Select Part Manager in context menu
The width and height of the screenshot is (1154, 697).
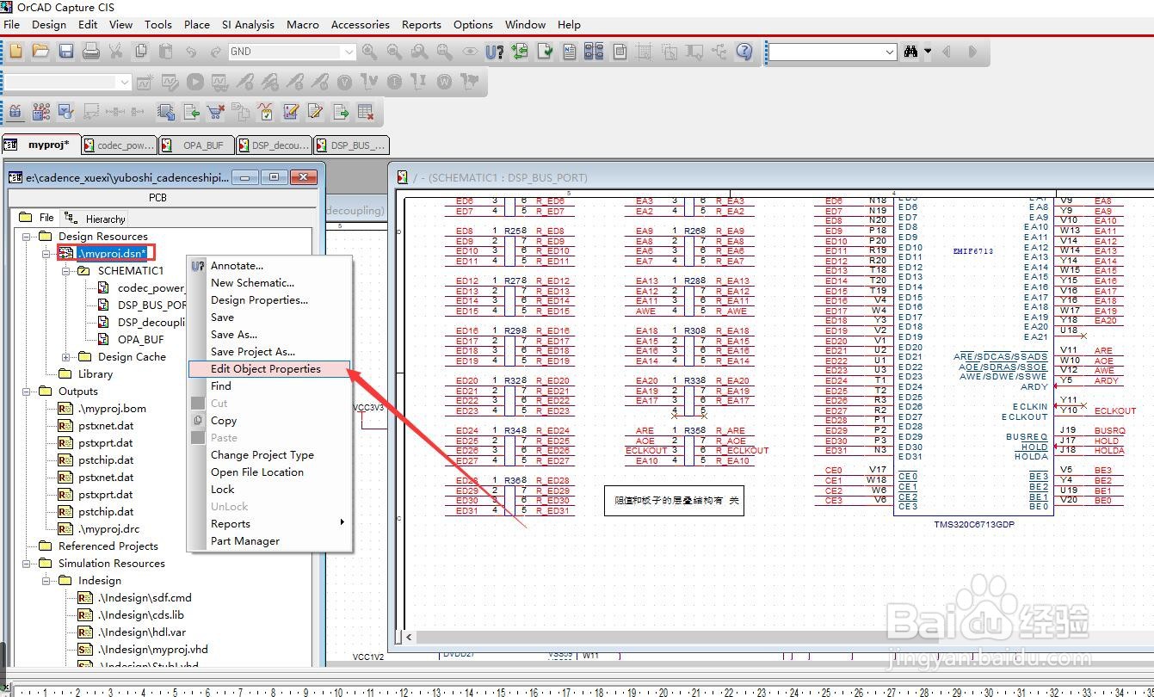pos(269,540)
